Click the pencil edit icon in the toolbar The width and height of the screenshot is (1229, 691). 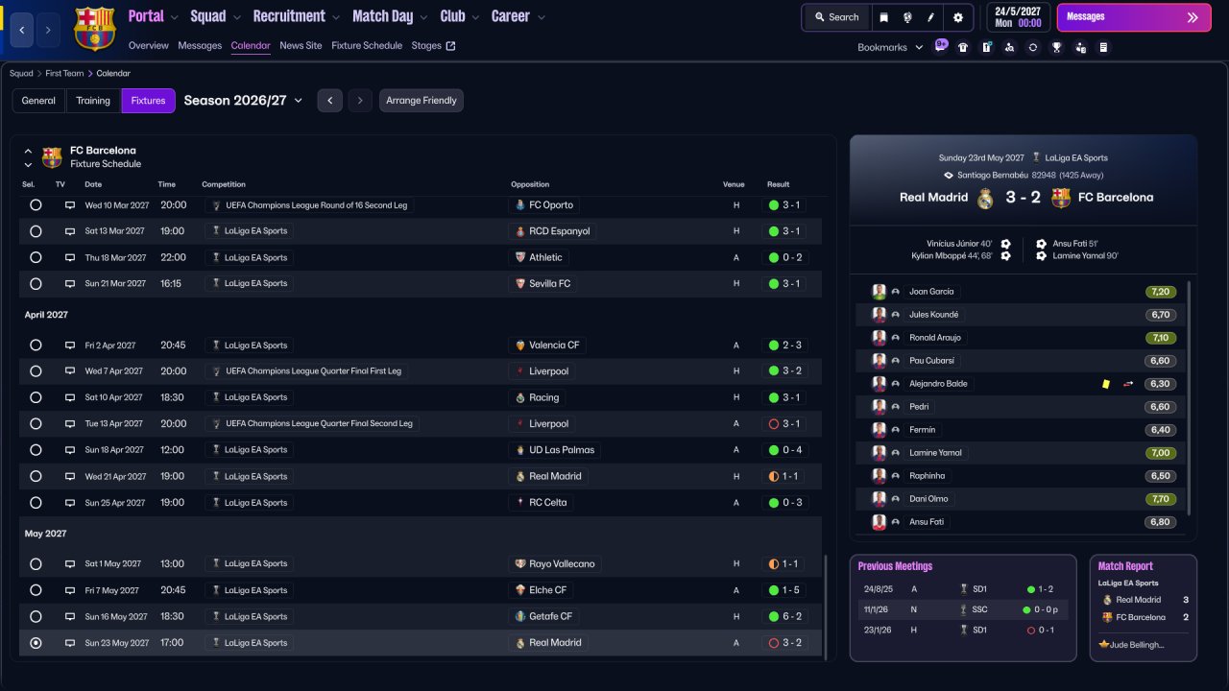(930, 17)
